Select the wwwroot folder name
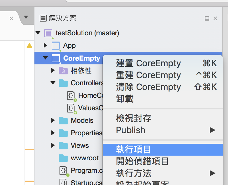 85,158
